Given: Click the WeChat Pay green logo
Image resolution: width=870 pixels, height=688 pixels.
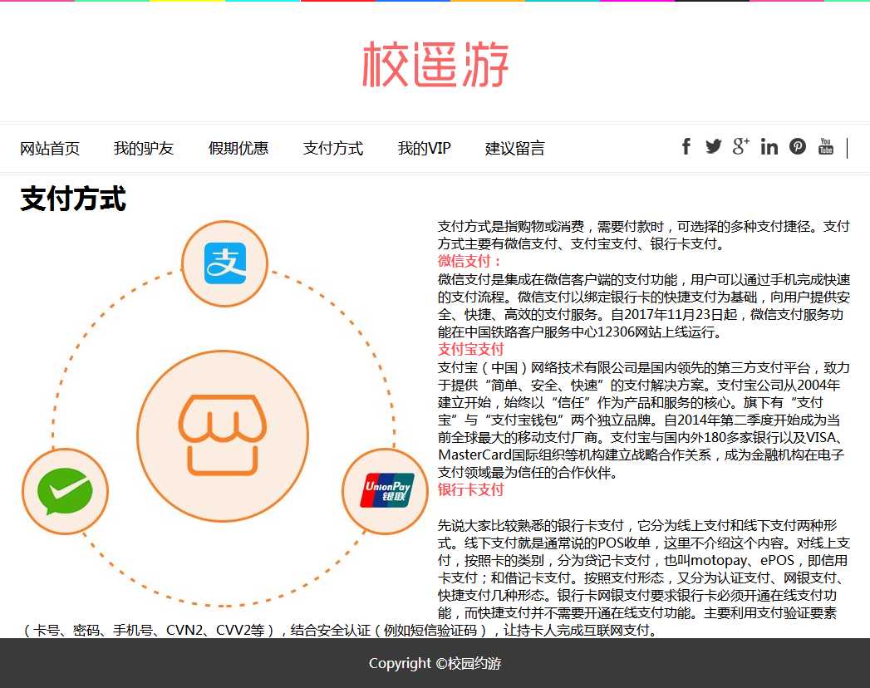Looking at the screenshot, I should pyautogui.click(x=65, y=492).
